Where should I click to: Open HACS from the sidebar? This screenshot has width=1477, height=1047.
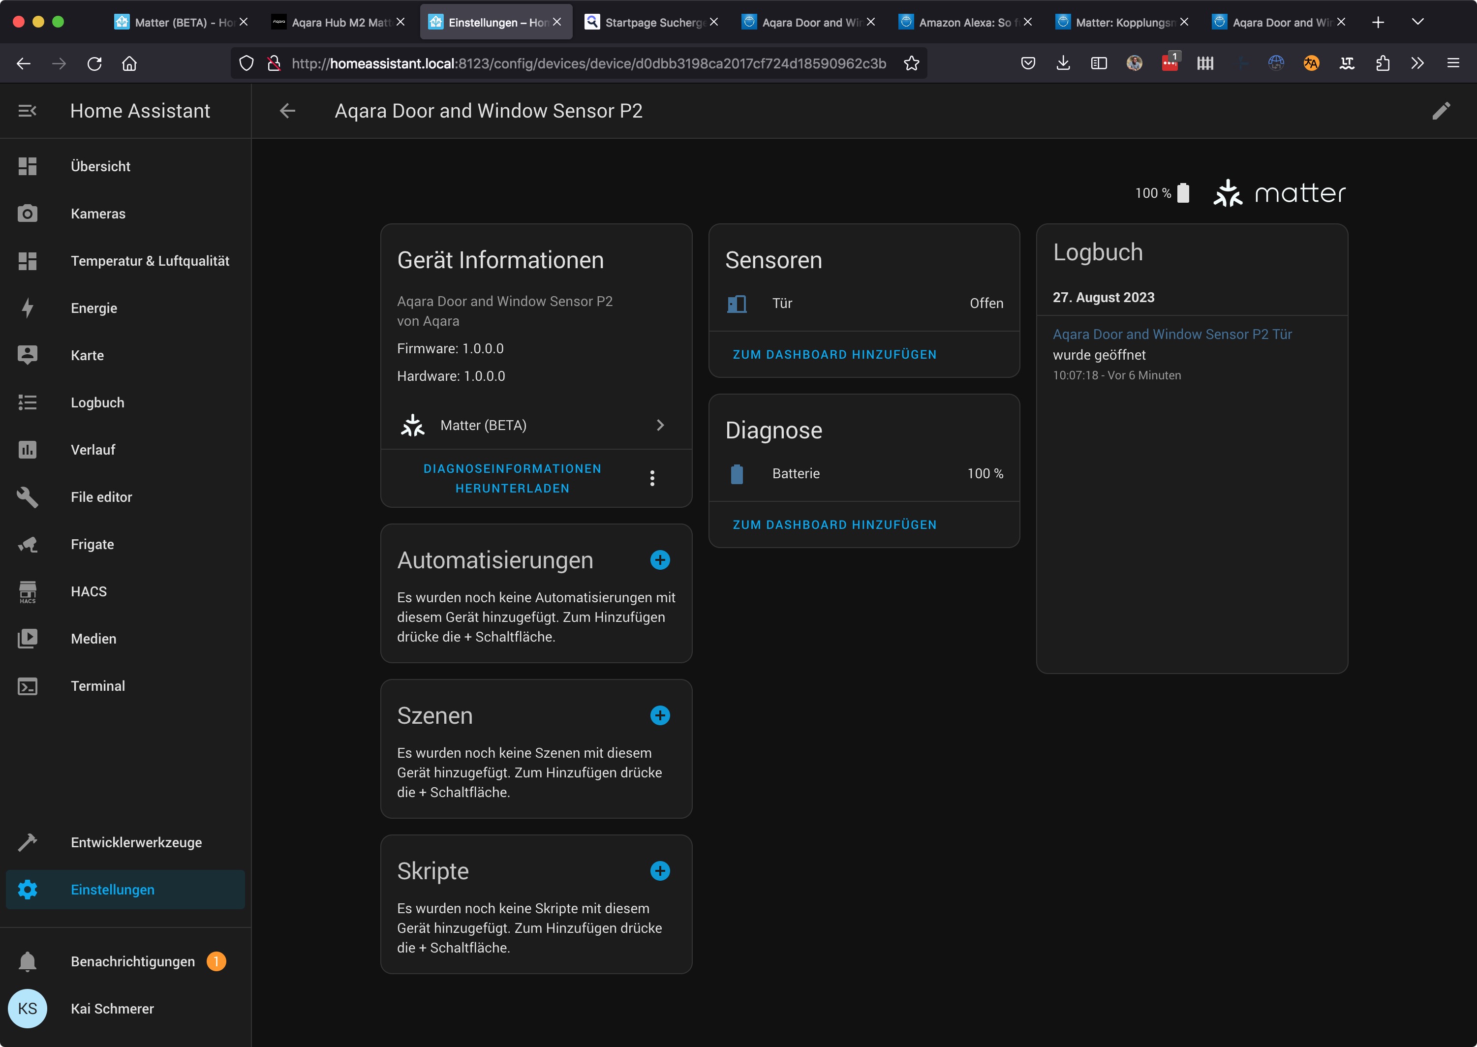click(x=89, y=591)
